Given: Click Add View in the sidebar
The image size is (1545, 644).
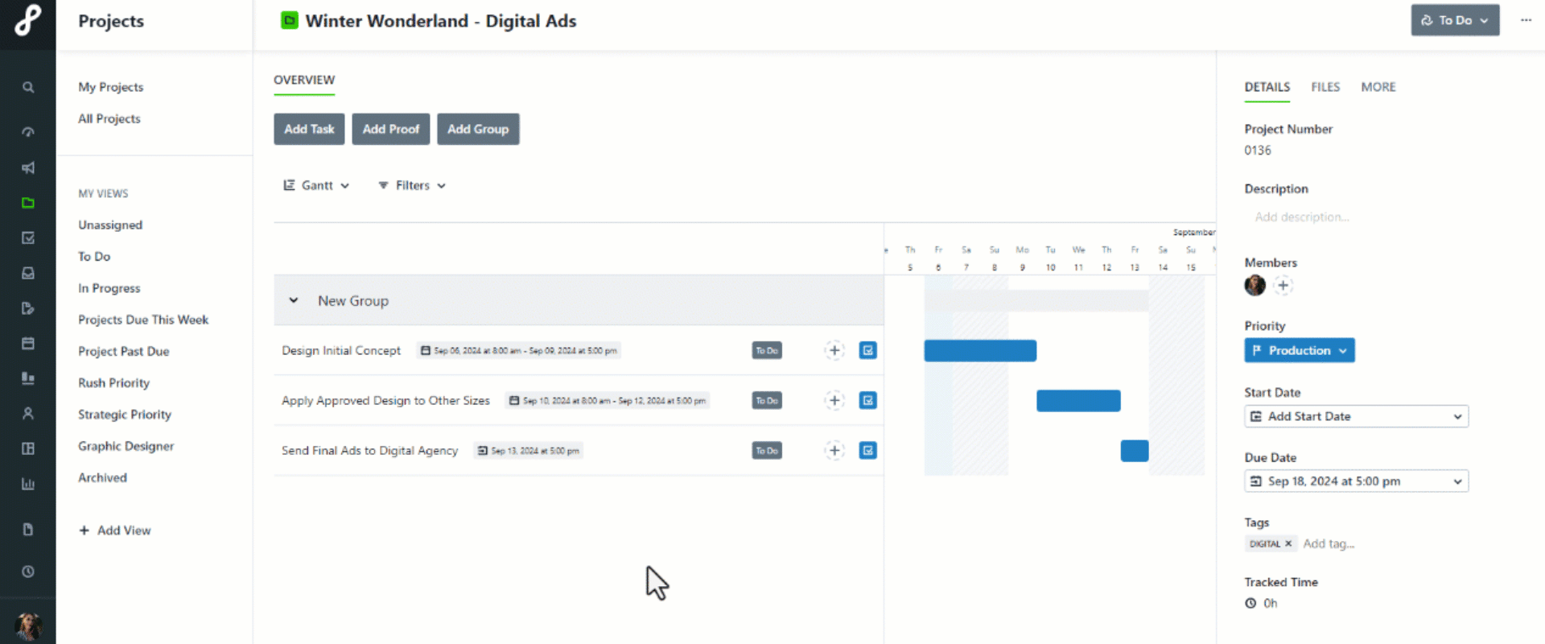Looking at the screenshot, I should 115,530.
